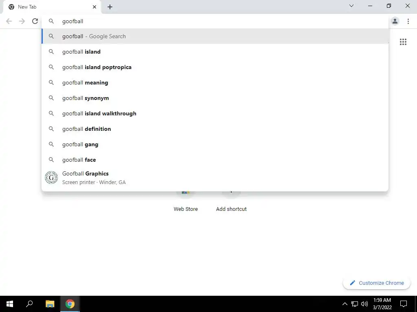Open the volume tray icon

coord(364,304)
